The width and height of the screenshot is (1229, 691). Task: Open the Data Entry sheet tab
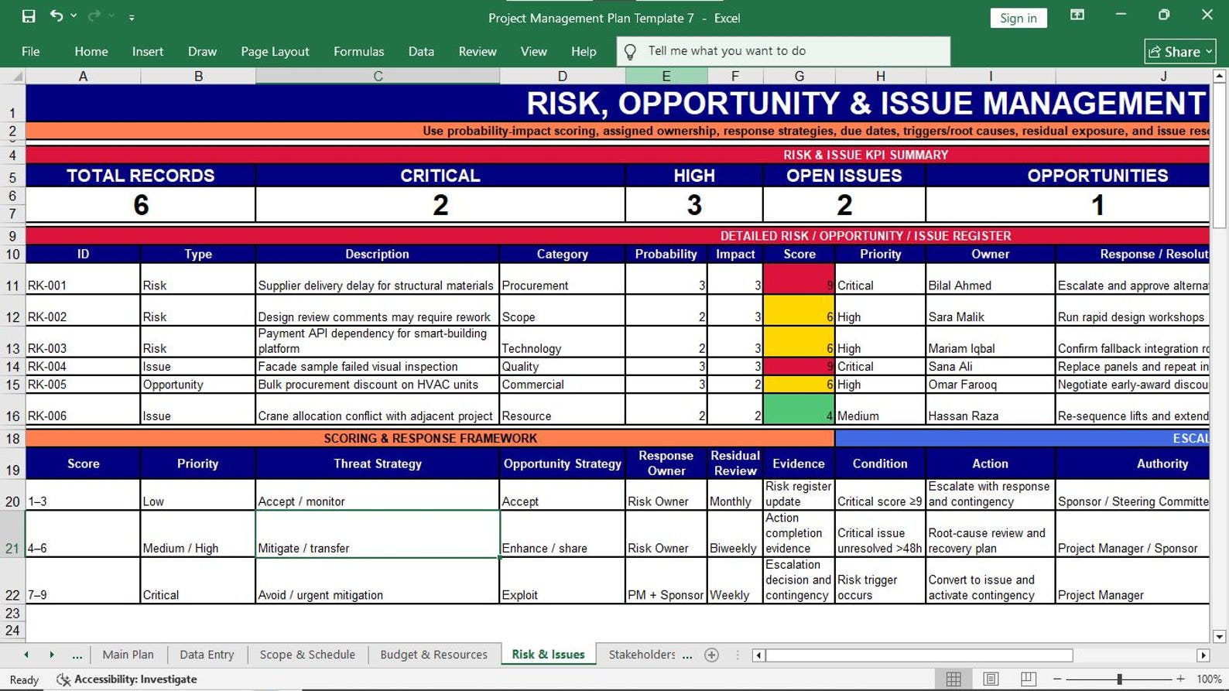coord(207,655)
